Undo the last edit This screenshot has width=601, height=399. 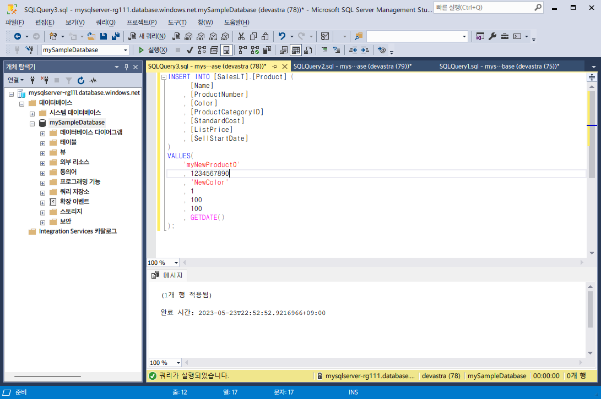click(x=281, y=36)
